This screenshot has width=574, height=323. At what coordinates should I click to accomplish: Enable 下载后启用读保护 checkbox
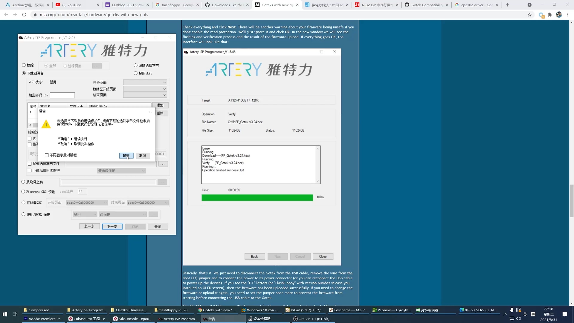tap(30, 170)
